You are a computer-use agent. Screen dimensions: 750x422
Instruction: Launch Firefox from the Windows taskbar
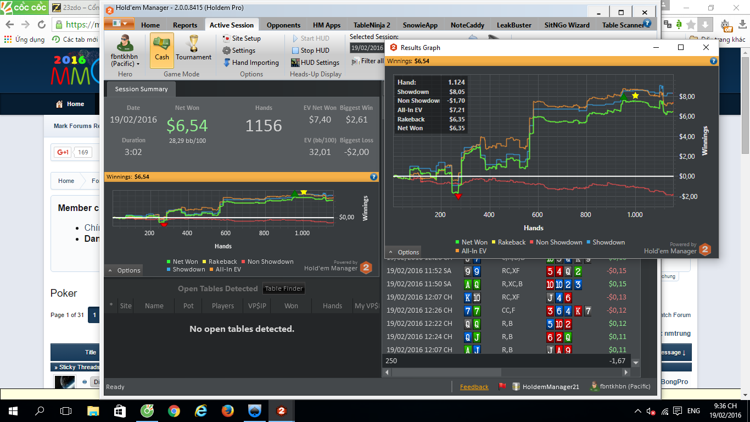[227, 411]
